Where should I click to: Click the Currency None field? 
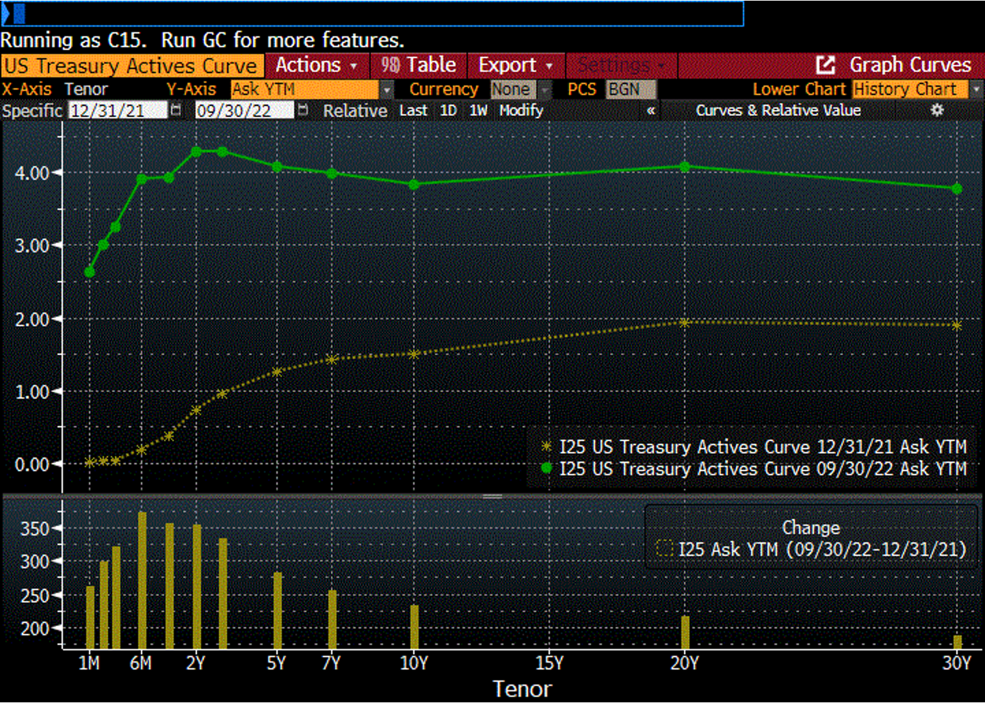click(x=514, y=90)
